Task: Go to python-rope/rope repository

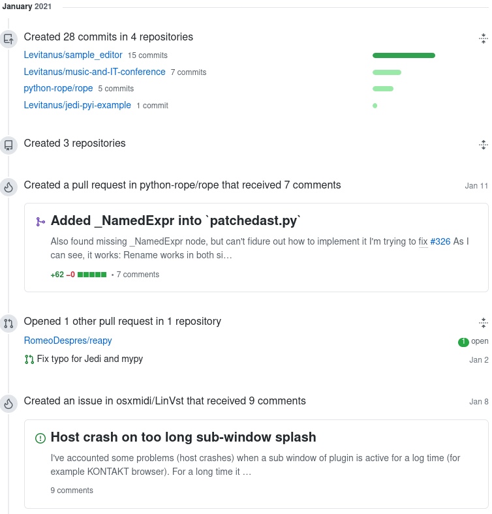Action: pos(58,88)
